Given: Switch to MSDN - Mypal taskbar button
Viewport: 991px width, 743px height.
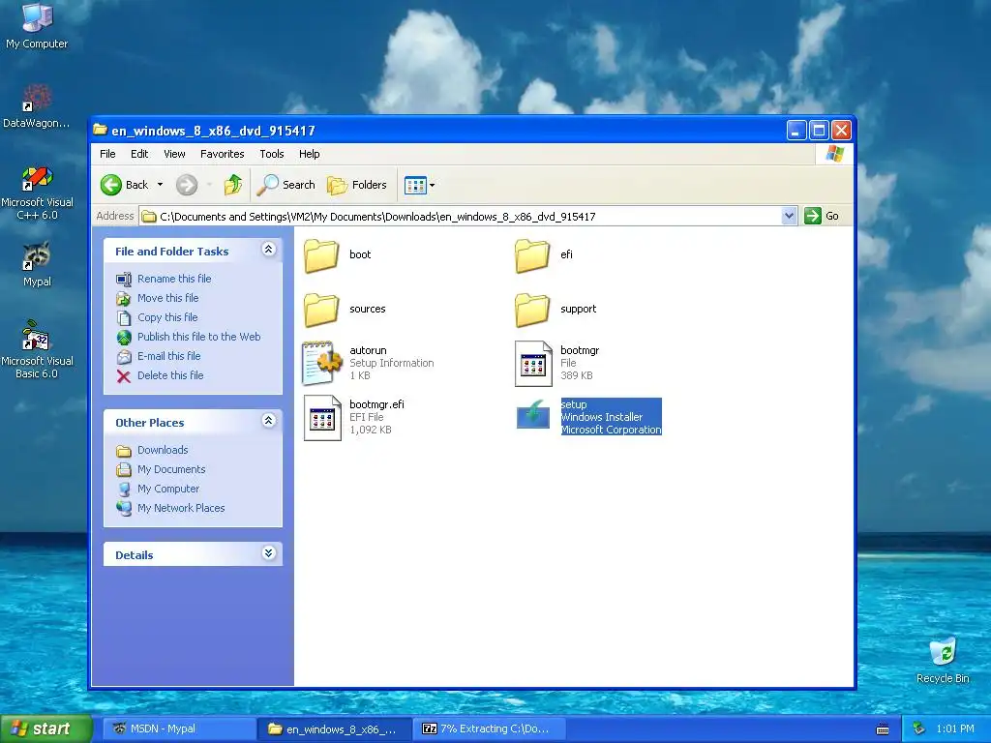Looking at the screenshot, I should pos(179,728).
